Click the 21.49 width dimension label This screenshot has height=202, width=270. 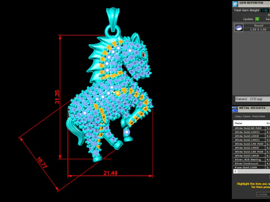(x=110, y=173)
